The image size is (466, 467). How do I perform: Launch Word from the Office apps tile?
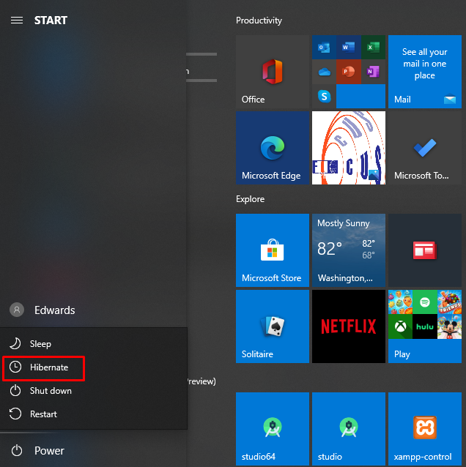click(349, 48)
